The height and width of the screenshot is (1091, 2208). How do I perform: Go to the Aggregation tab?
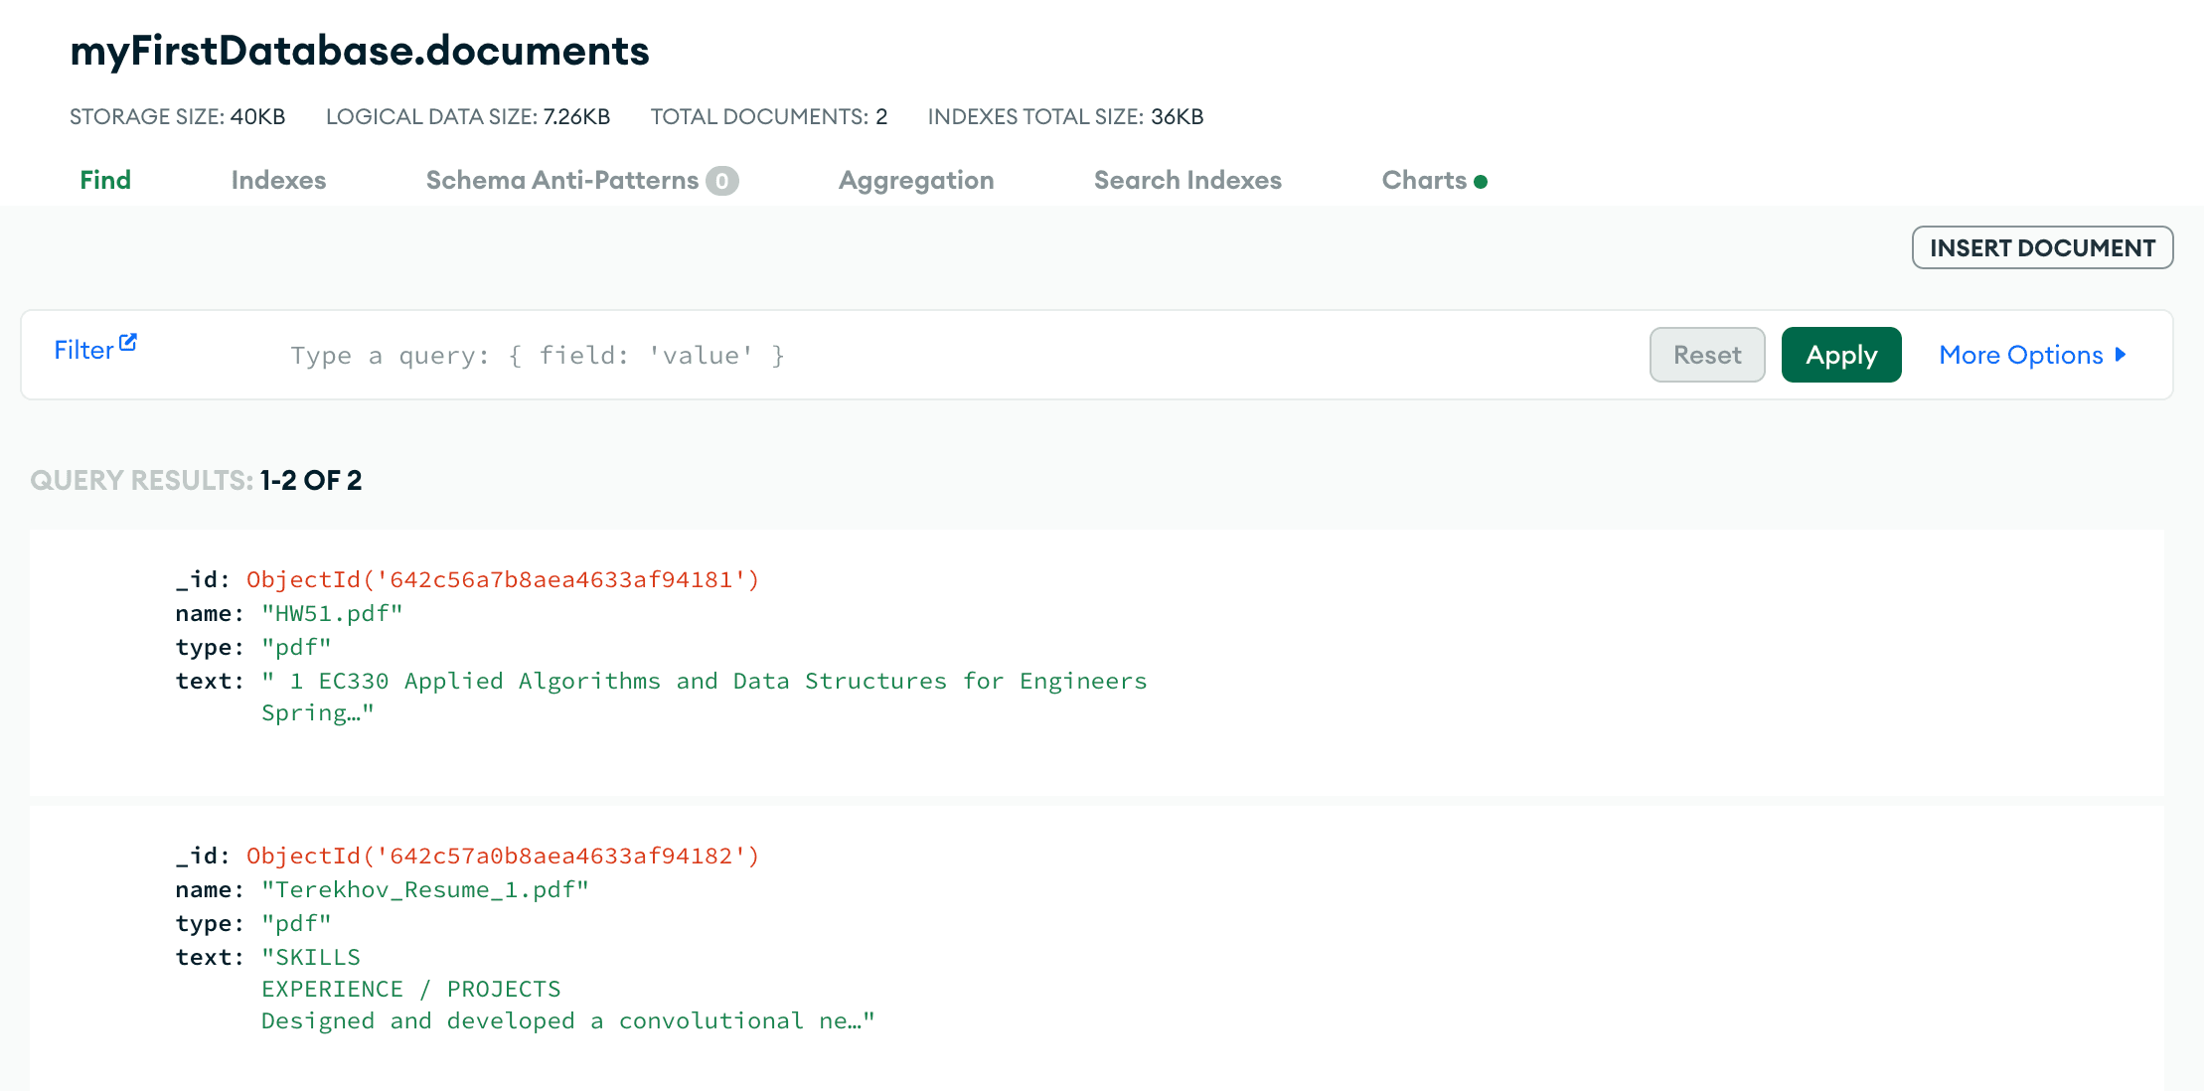[x=916, y=180]
